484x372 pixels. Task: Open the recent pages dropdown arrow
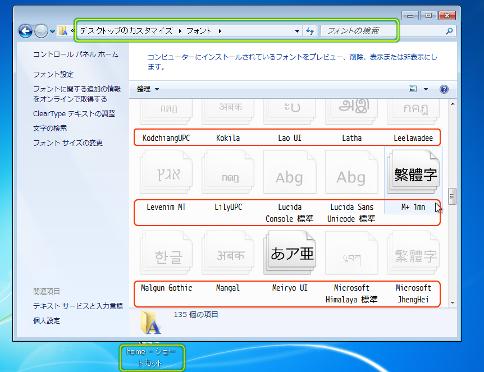coord(52,31)
